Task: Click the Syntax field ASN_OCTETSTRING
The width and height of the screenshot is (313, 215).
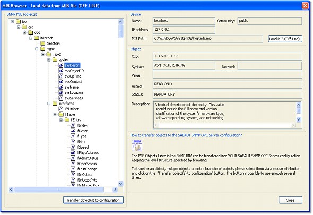Action: click(x=184, y=65)
